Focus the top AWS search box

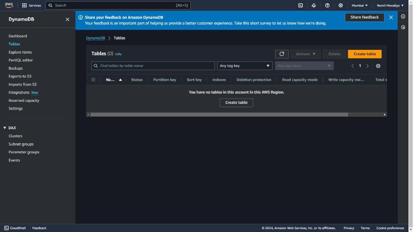118,5
